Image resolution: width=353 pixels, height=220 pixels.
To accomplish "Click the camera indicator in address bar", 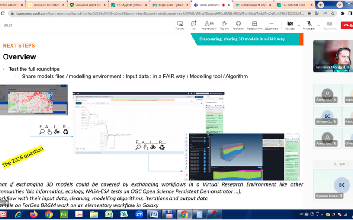I will click(x=309, y=14).
